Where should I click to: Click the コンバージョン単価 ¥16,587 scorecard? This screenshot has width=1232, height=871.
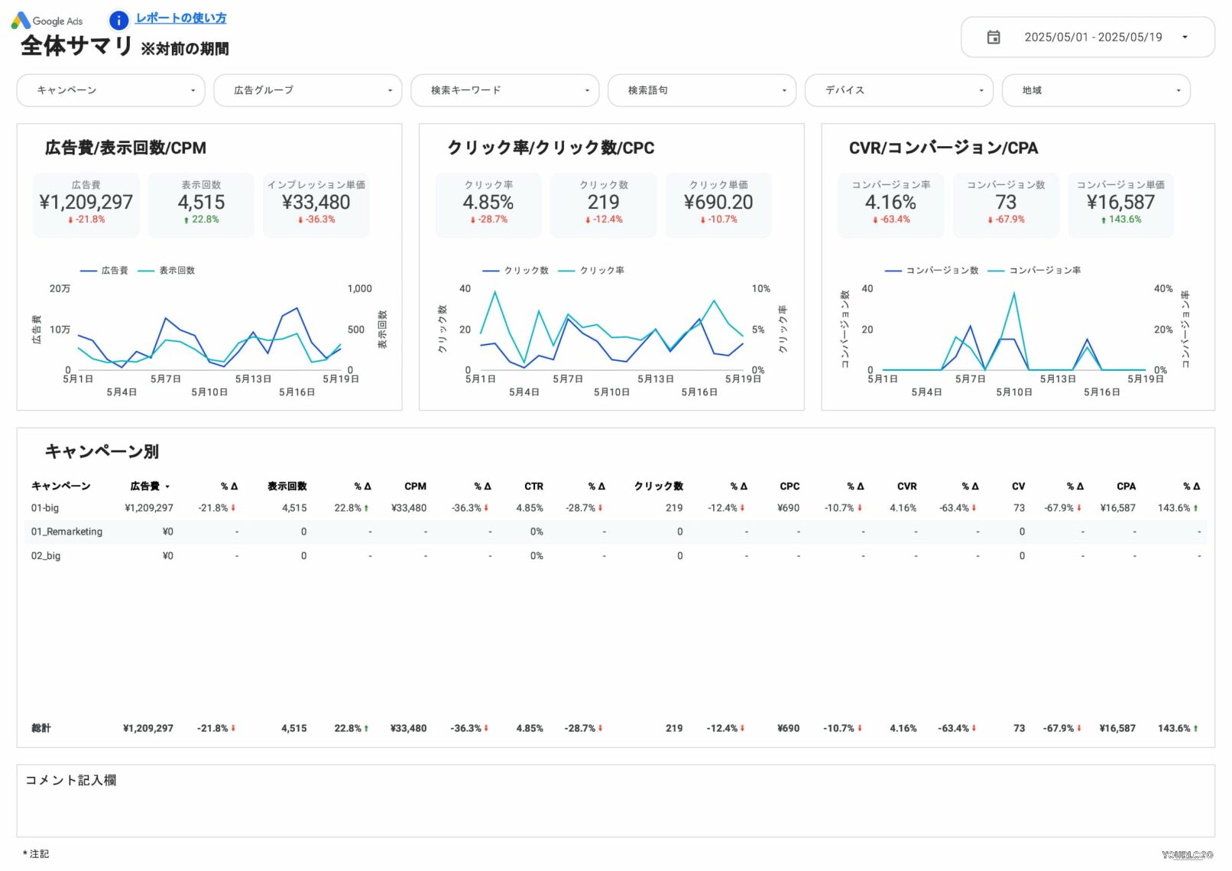pos(1120,204)
